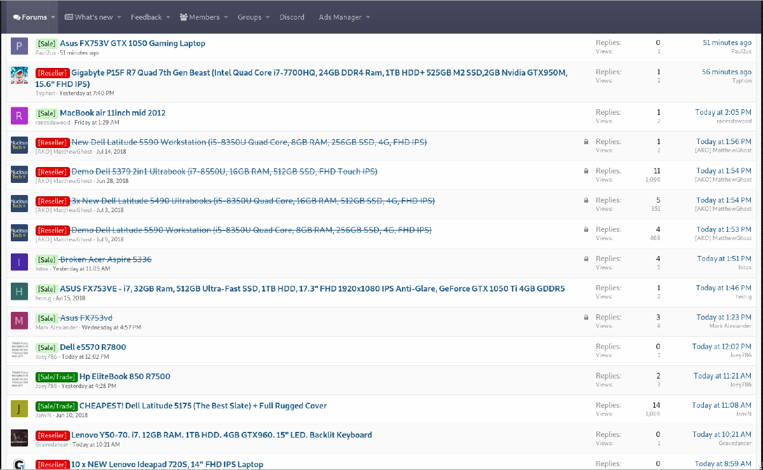Expand the Ads Manager dropdown arrow

coord(368,17)
